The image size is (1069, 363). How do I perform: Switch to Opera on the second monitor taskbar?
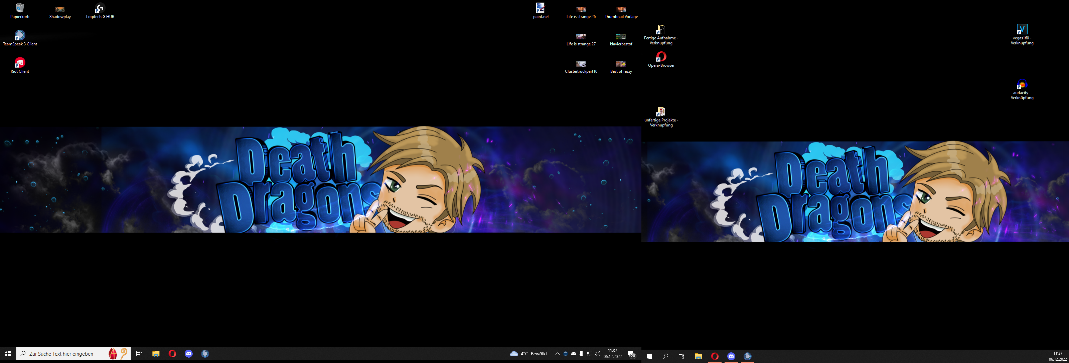pyautogui.click(x=715, y=356)
